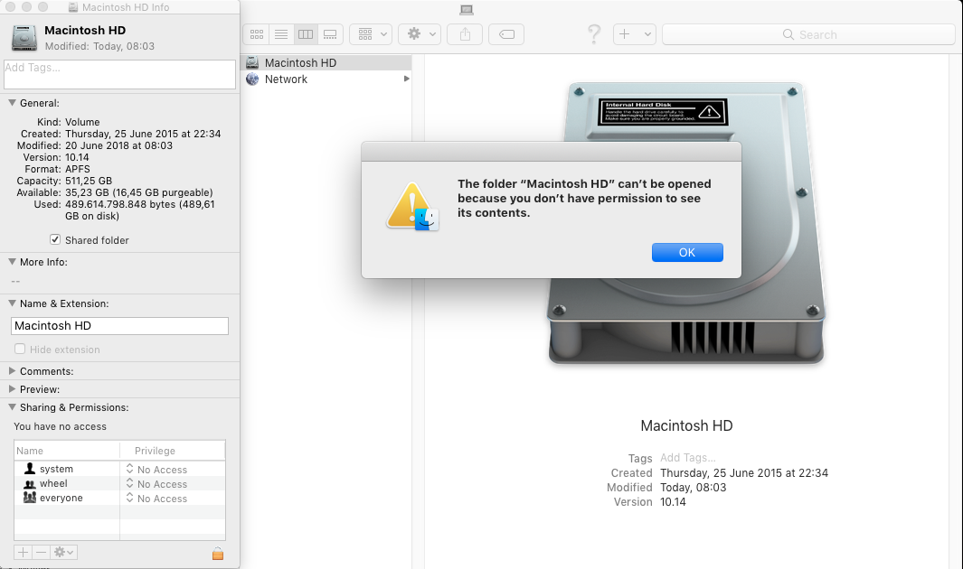Viewport: 963px width, 569px height.
Task: Click Add Tags in the preview pane
Action: (688, 458)
